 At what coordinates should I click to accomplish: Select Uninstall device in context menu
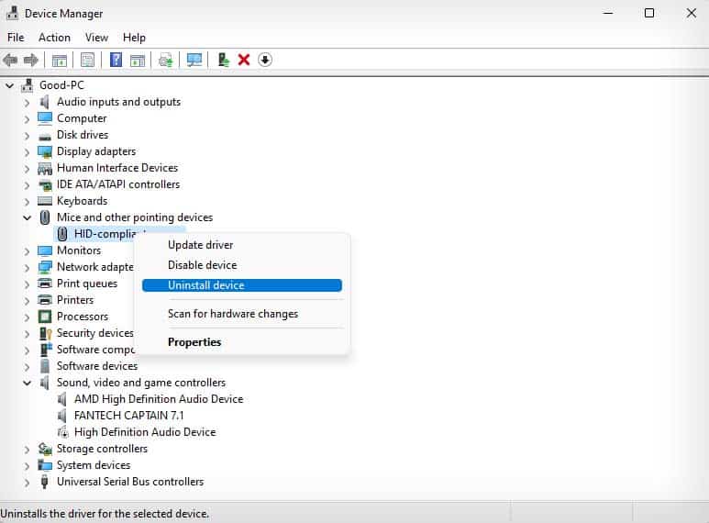[x=242, y=285]
